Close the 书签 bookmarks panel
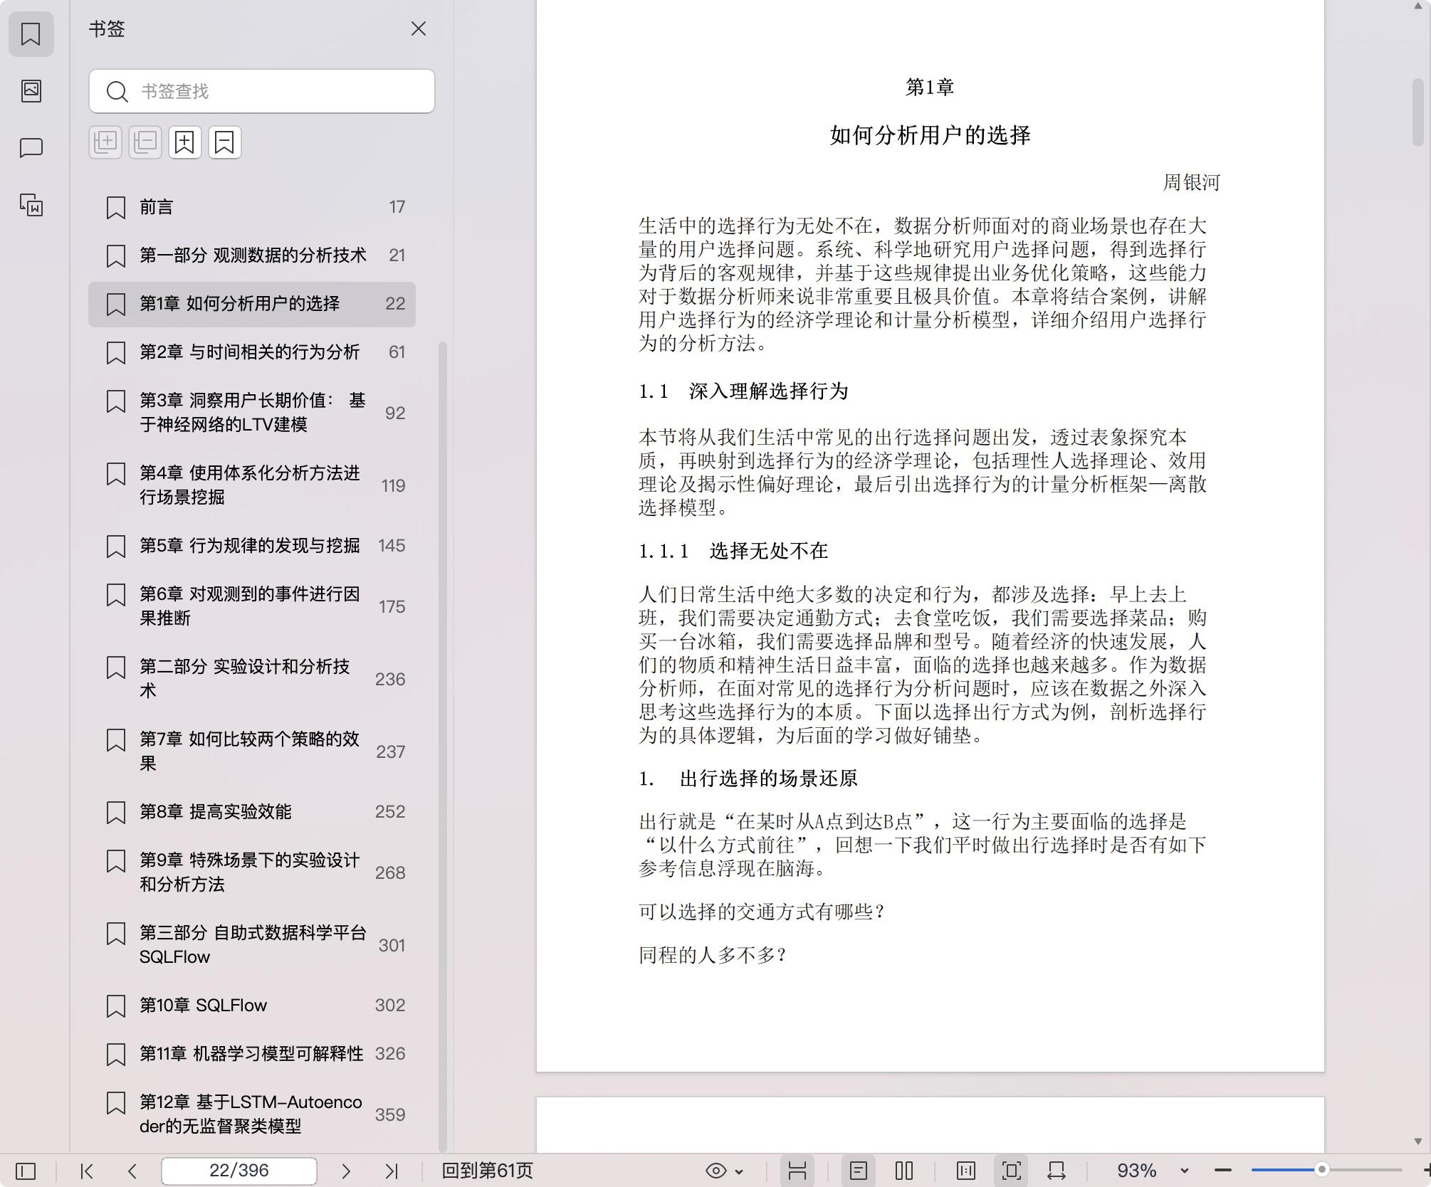The image size is (1431, 1187). click(419, 28)
